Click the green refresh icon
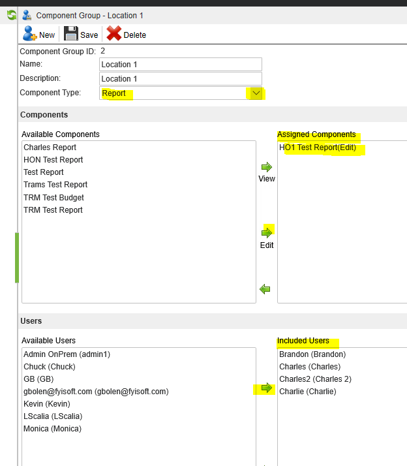This screenshot has width=407, height=466. pos(12,15)
